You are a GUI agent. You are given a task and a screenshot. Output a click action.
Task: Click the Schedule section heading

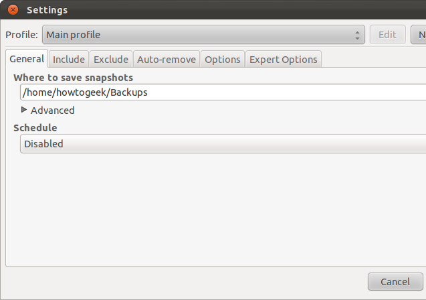pos(35,127)
